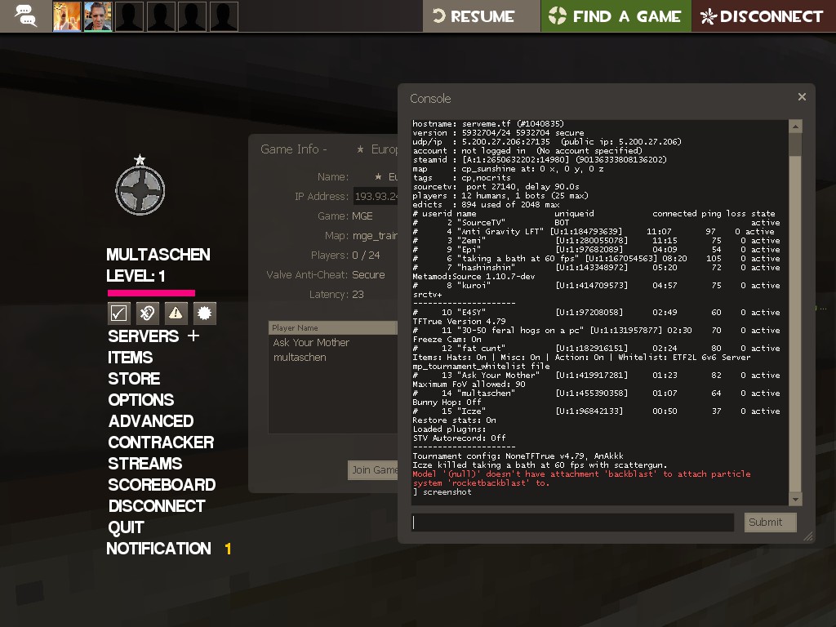Click the "SourceTV" BOT row in console
This screenshot has width=836, height=627.
coord(596,223)
